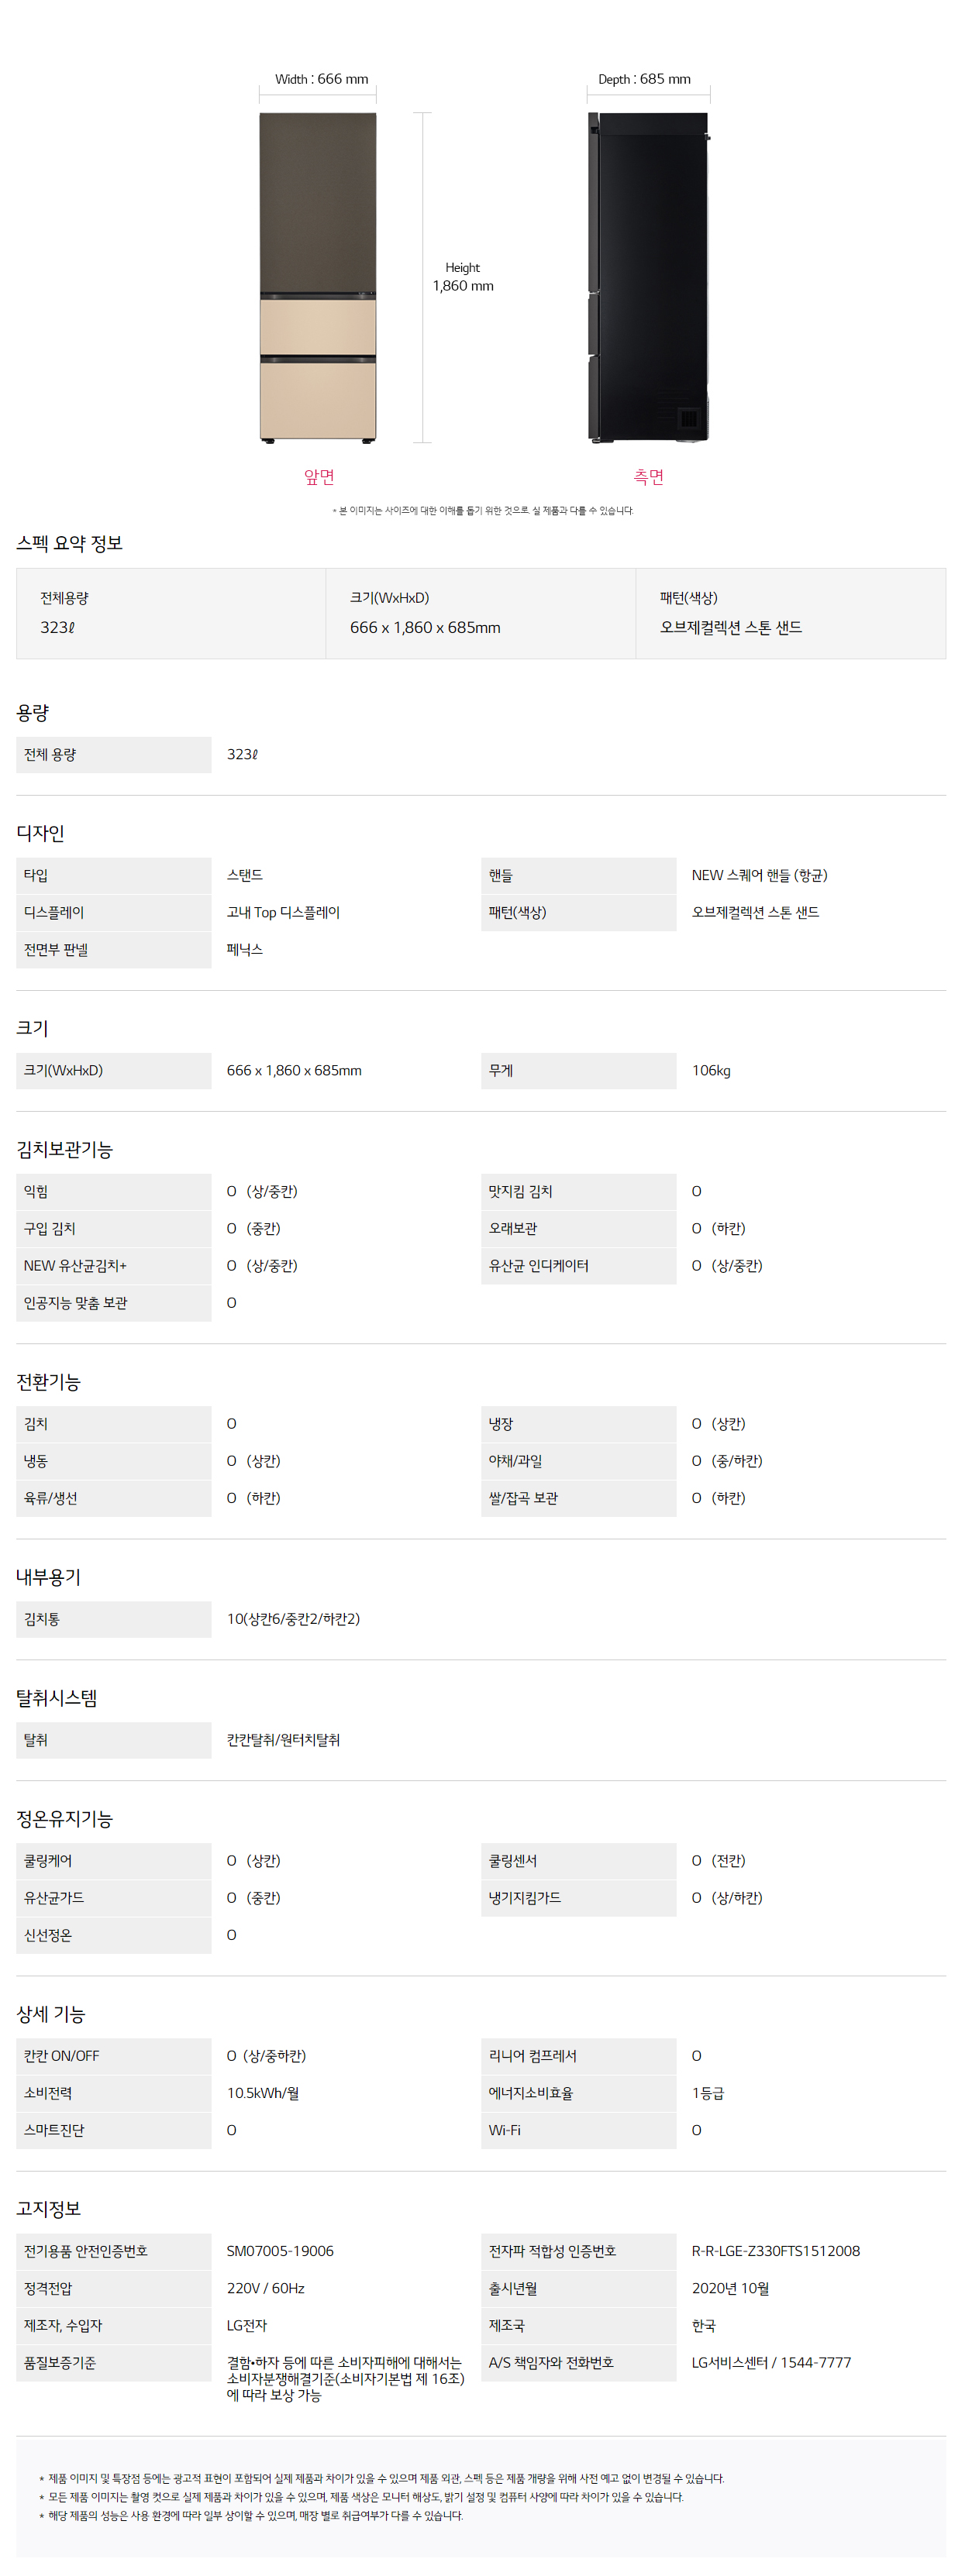Click the 패턴(색상) summary box
Image resolution: width=965 pixels, height=2576 pixels.
[x=790, y=613]
